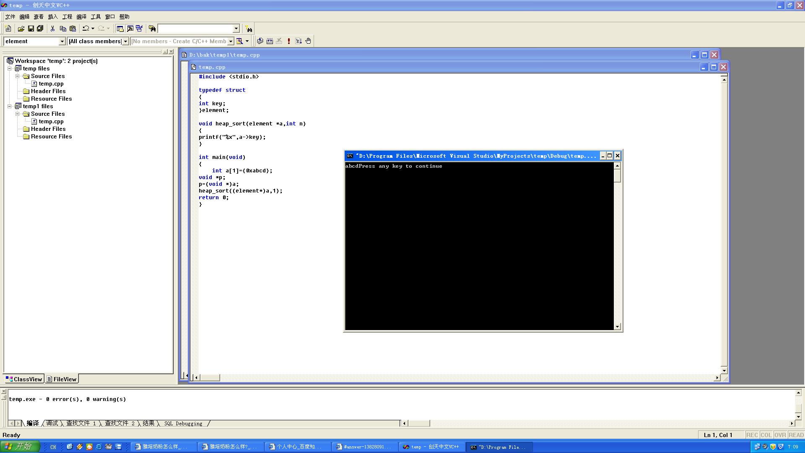Click the 开始 Start button
This screenshot has width=805, height=453.
(20, 447)
